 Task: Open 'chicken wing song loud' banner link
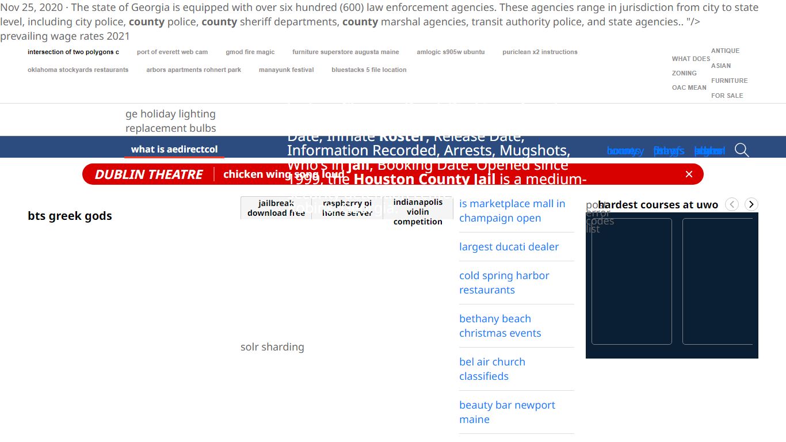click(x=284, y=174)
